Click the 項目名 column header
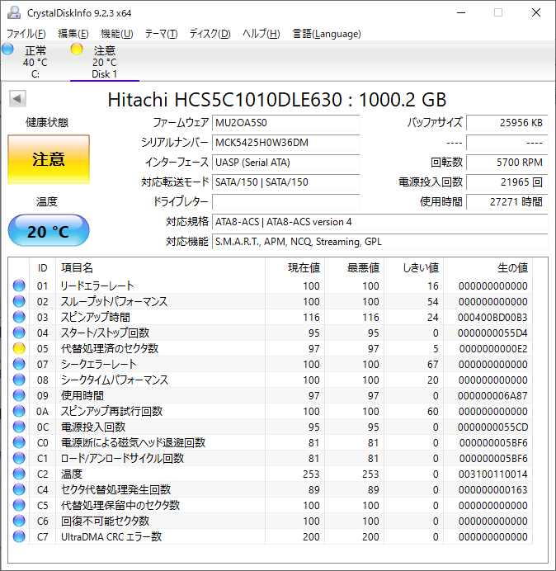Screen dimensions: 556x571 tap(161, 267)
